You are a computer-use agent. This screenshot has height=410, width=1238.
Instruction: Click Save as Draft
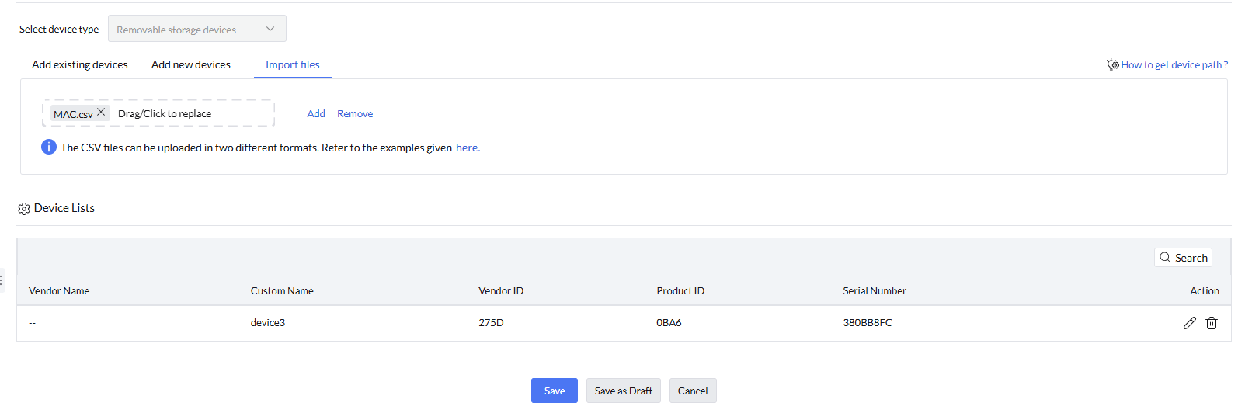coord(623,391)
